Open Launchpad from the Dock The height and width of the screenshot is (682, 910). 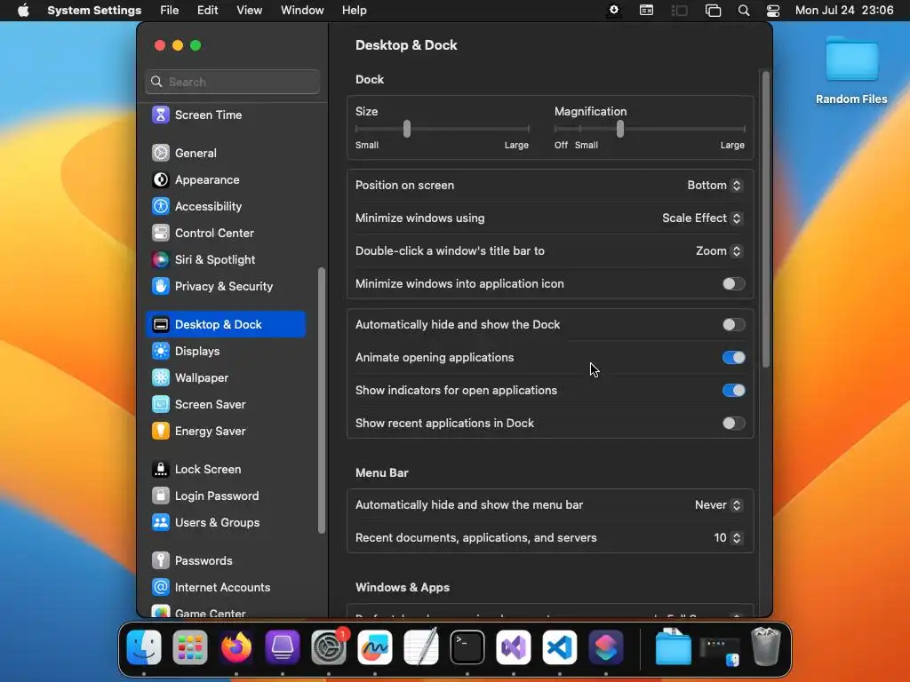pyautogui.click(x=190, y=647)
